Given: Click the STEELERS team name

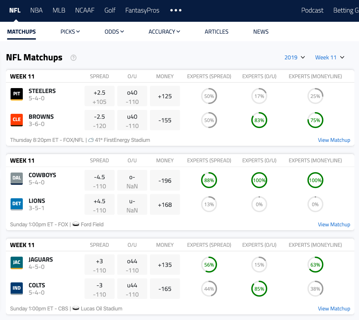Looking at the screenshot, I should [42, 91].
